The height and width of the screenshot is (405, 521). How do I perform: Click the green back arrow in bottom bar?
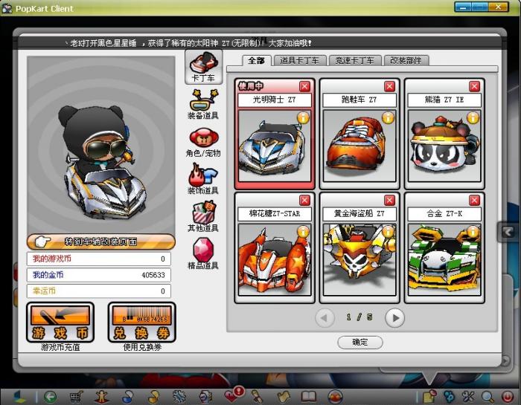[x=50, y=396]
